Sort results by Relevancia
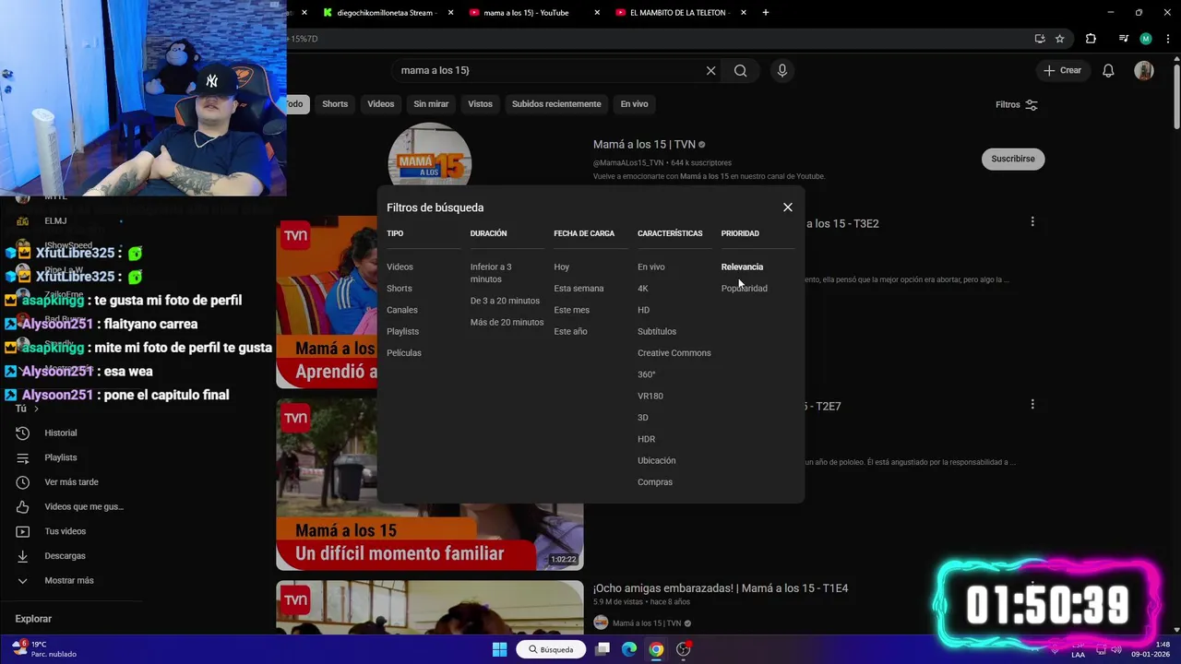 [x=742, y=267]
